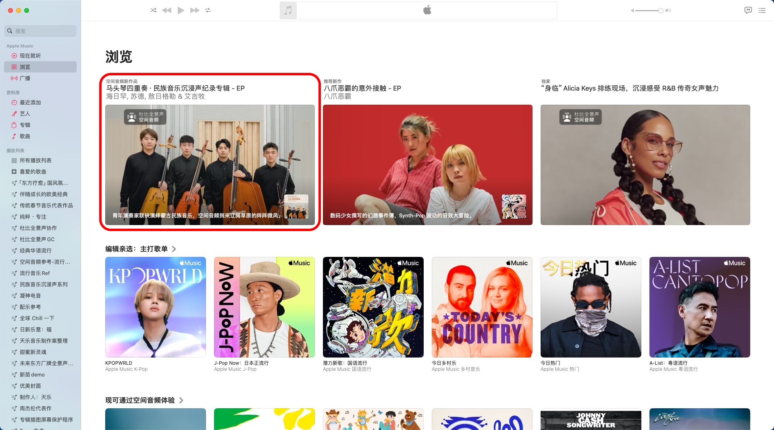Open 甜蜜新灵魂 playlist

[40, 352]
